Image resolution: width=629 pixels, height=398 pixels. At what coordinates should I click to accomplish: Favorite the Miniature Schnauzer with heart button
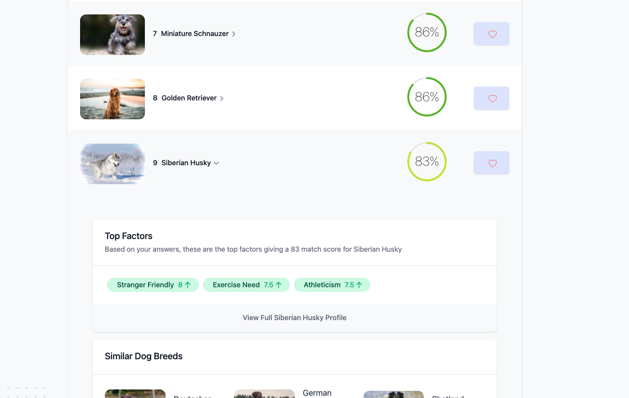point(491,34)
